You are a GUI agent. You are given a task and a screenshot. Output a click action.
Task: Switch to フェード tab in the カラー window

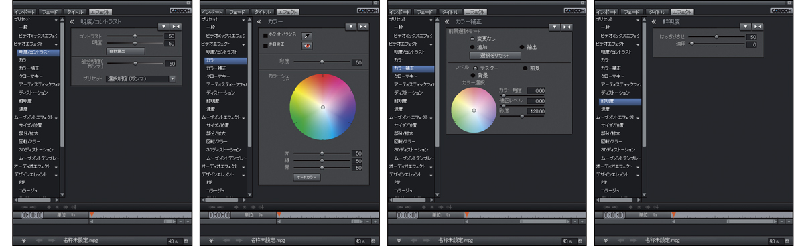tap(238, 12)
